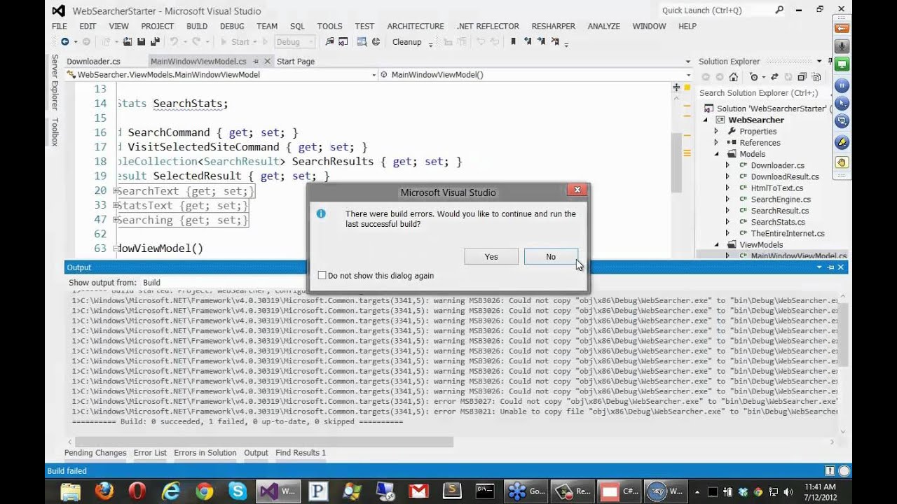Open Skype from the taskbar

coord(238,491)
